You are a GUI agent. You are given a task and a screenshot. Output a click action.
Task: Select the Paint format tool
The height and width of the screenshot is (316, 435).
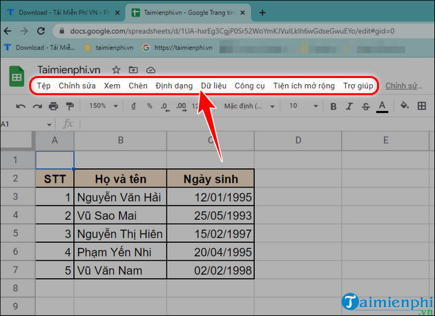click(70, 106)
